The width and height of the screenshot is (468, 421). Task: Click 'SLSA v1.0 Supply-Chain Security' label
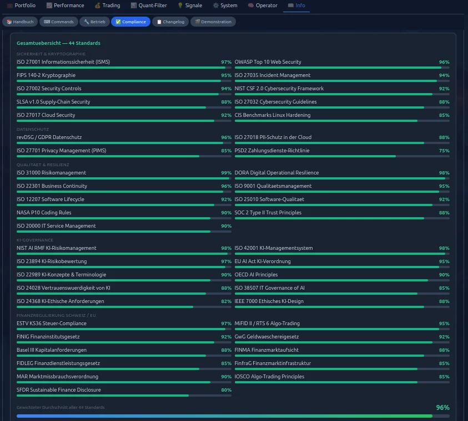coord(53,102)
